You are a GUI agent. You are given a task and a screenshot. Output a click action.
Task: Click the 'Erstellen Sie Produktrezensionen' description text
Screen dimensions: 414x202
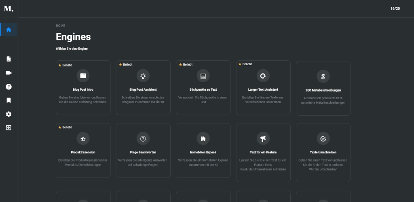83,162
